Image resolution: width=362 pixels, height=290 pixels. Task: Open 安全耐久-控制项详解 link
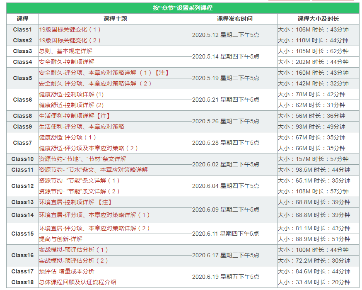coord(67,62)
